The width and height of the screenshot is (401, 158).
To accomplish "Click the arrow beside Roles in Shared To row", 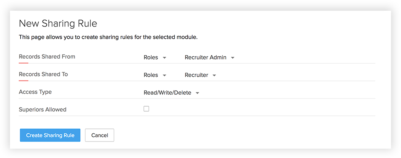I will point(164,76).
